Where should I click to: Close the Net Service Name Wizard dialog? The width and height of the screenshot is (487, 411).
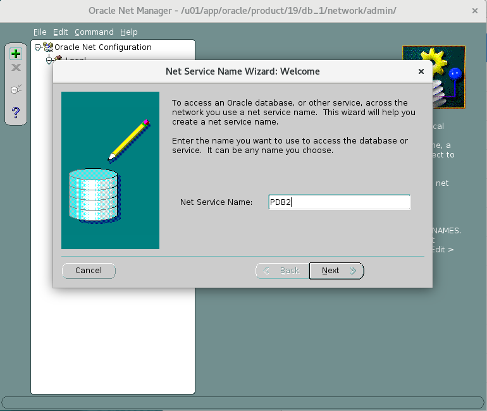tap(421, 71)
